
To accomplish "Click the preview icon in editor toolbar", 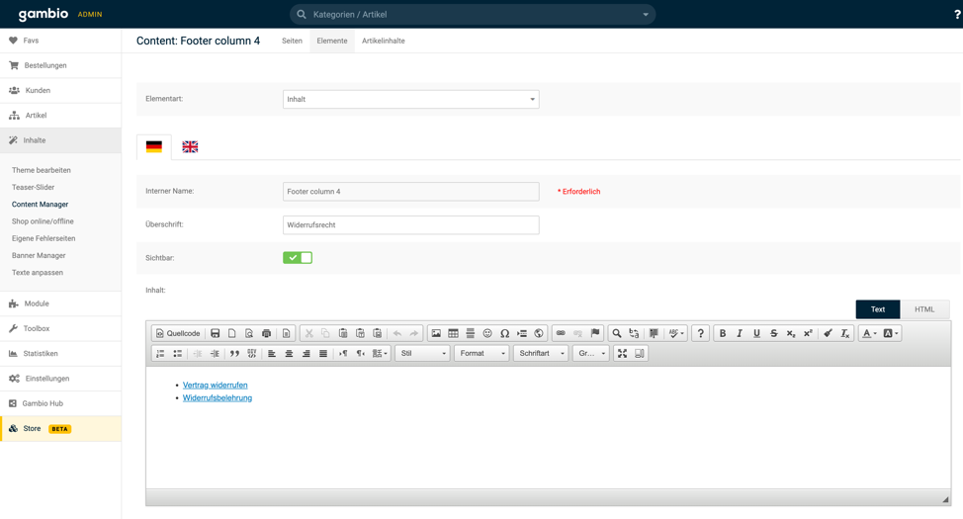I will (x=249, y=333).
